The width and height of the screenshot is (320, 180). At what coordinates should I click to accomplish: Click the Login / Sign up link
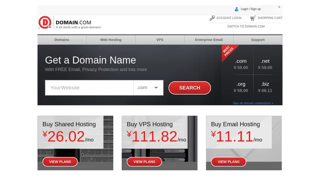[250, 9]
